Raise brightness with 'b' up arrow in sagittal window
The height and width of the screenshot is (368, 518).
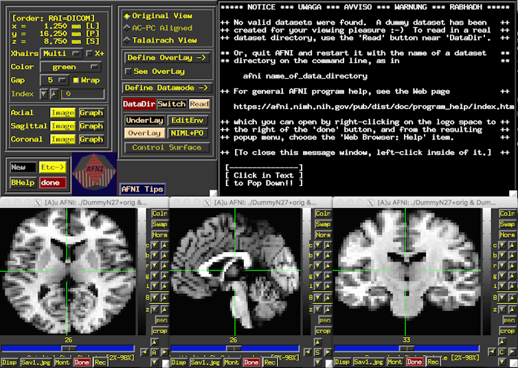pos(328,255)
